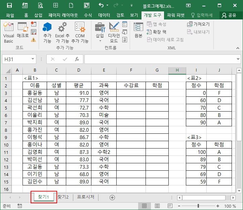Image resolution: width=243 pixels, height=210 pixels.
Task: Click macro recording icon in status bar
Action: (20, 206)
